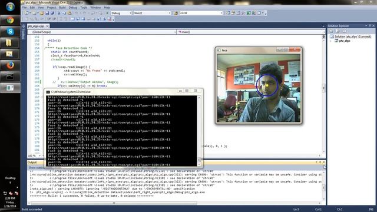Click the New Project toolbar icon
The height and width of the screenshot is (212, 377).
pos(26,13)
